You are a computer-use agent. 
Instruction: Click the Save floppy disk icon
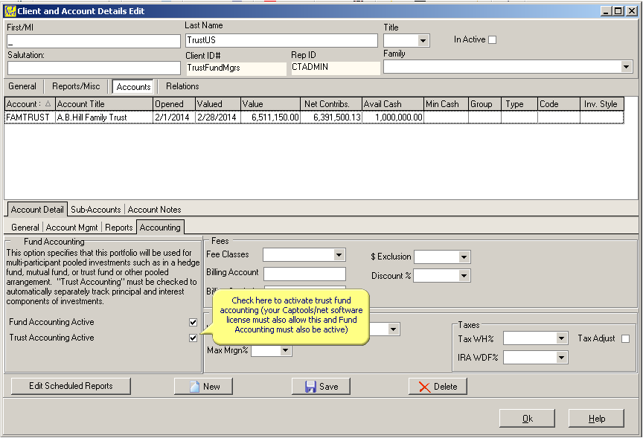pyautogui.click(x=310, y=387)
